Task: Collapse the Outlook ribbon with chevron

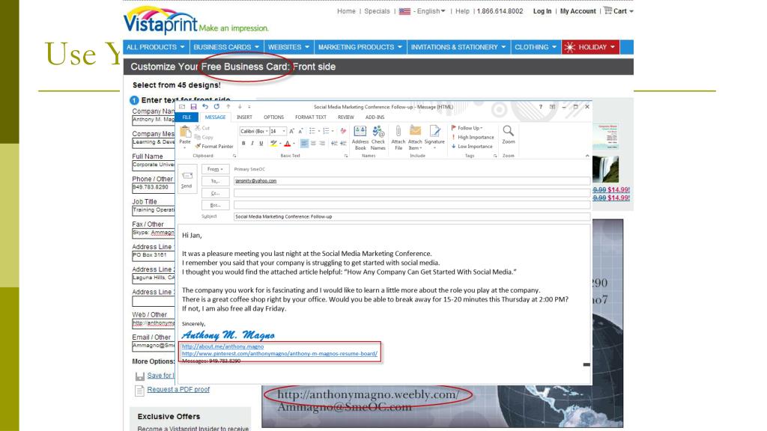Action: [x=587, y=156]
